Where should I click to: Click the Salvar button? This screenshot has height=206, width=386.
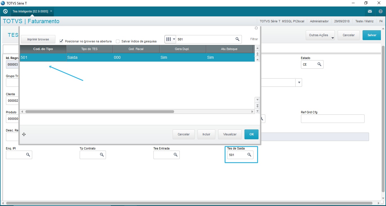coord(372,35)
